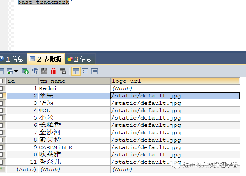This screenshot has width=246, height=176.
Task: Tick the checkbox for the 苹果 row
Action: (x=2, y=96)
